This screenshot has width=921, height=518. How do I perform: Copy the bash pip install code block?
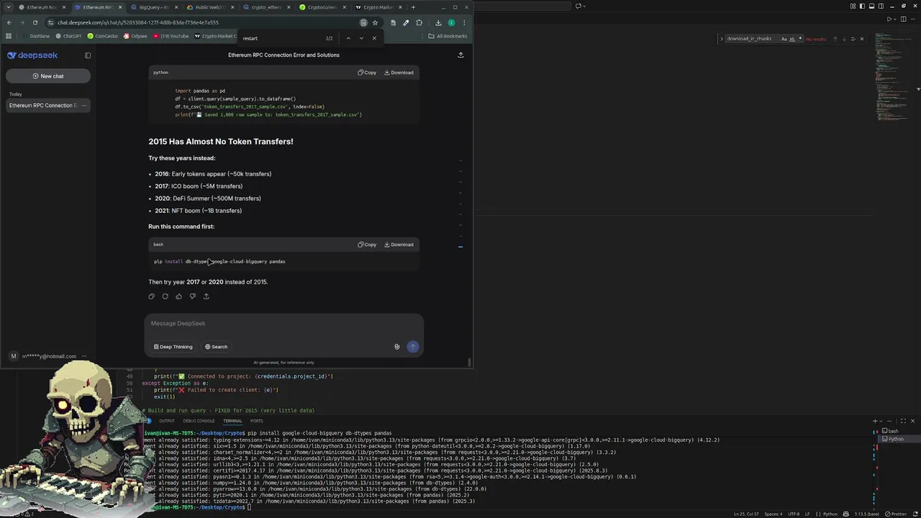tap(367, 245)
